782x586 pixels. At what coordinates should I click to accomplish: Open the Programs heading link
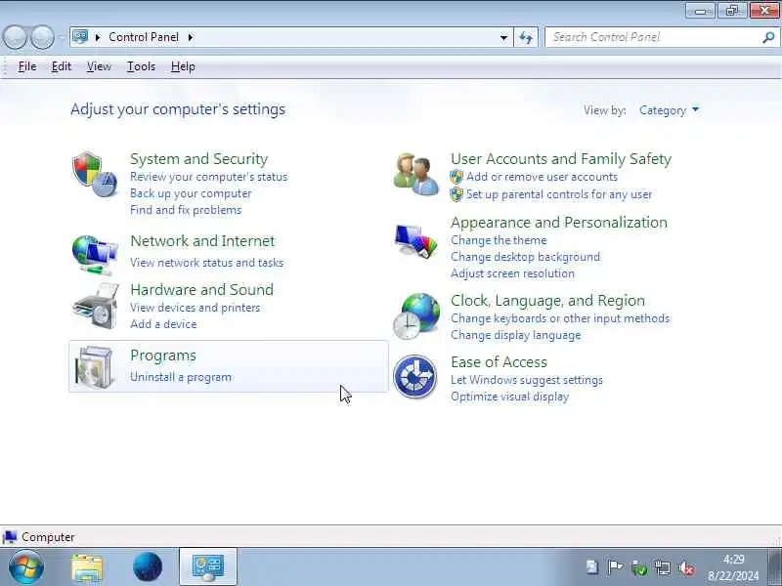163,356
